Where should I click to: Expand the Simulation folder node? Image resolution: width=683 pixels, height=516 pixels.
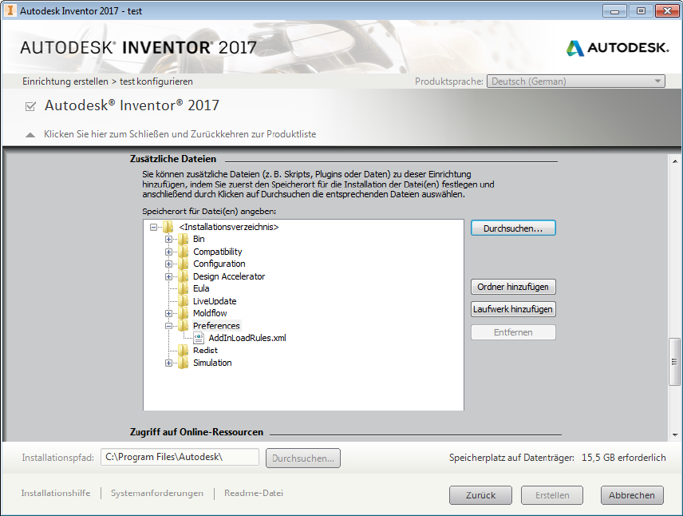[x=168, y=363]
